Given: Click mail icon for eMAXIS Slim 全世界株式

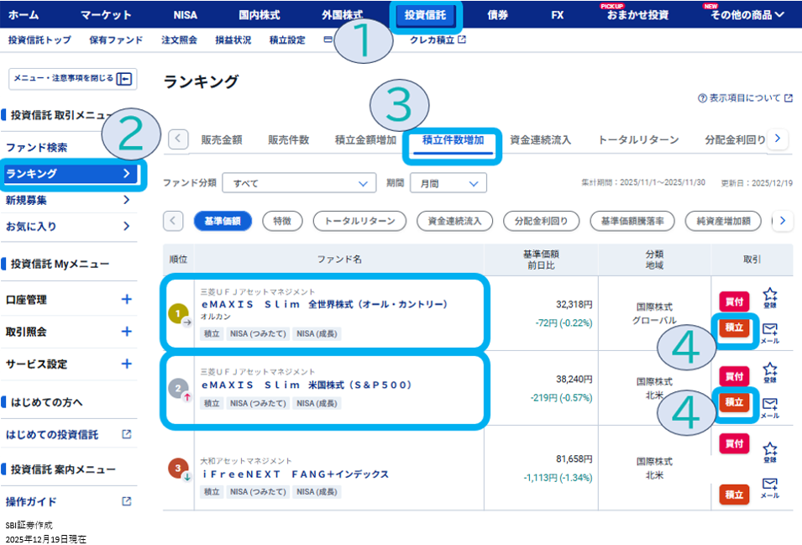Looking at the screenshot, I should point(769,333).
